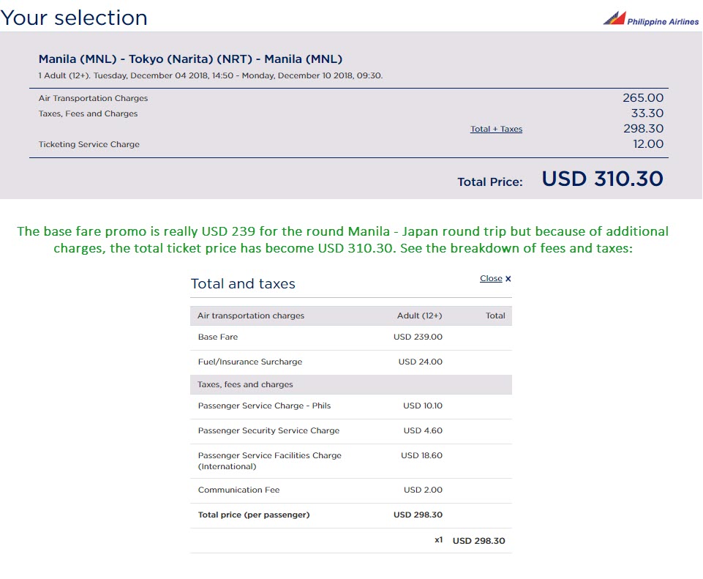Click the Total and taxes panel heading

[243, 284]
